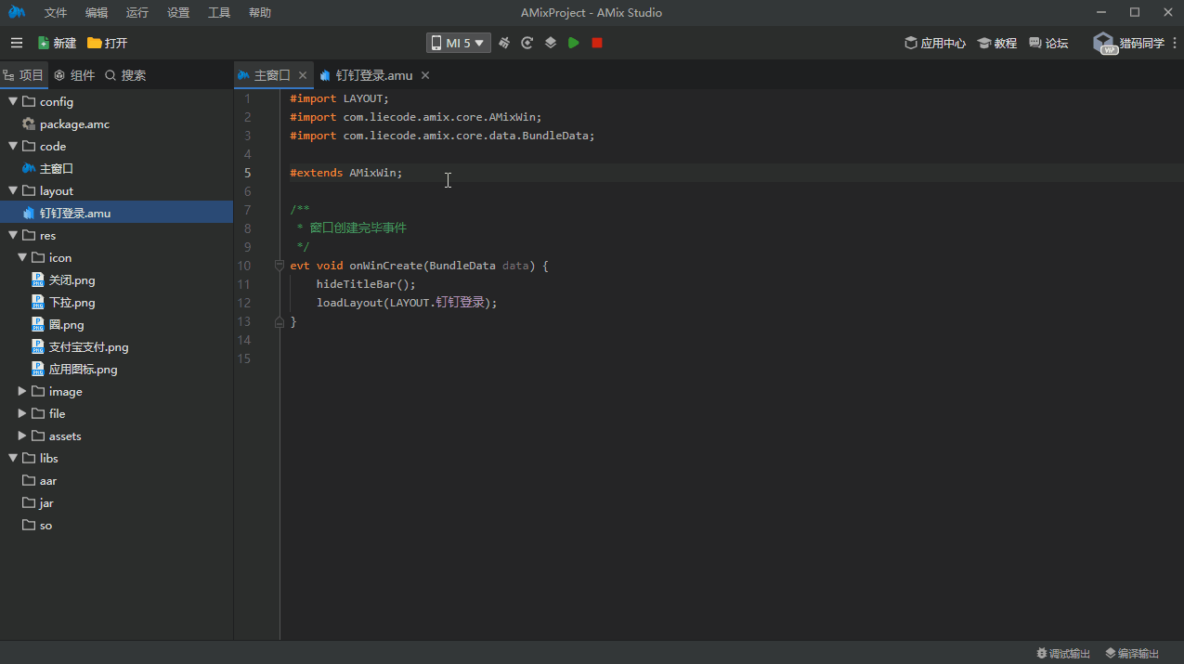The image size is (1184, 664).
Task: Click the green Run button
Action: (x=574, y=43)
